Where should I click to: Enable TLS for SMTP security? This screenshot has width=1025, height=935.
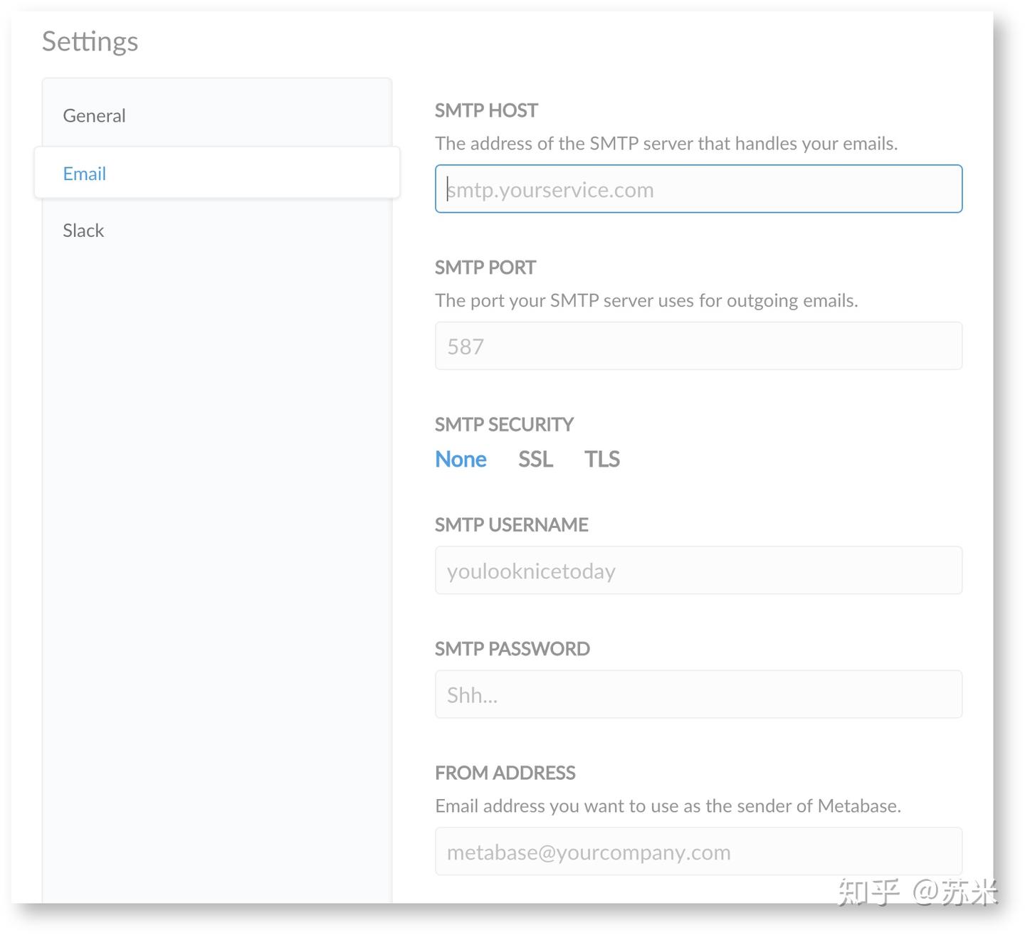602,460
